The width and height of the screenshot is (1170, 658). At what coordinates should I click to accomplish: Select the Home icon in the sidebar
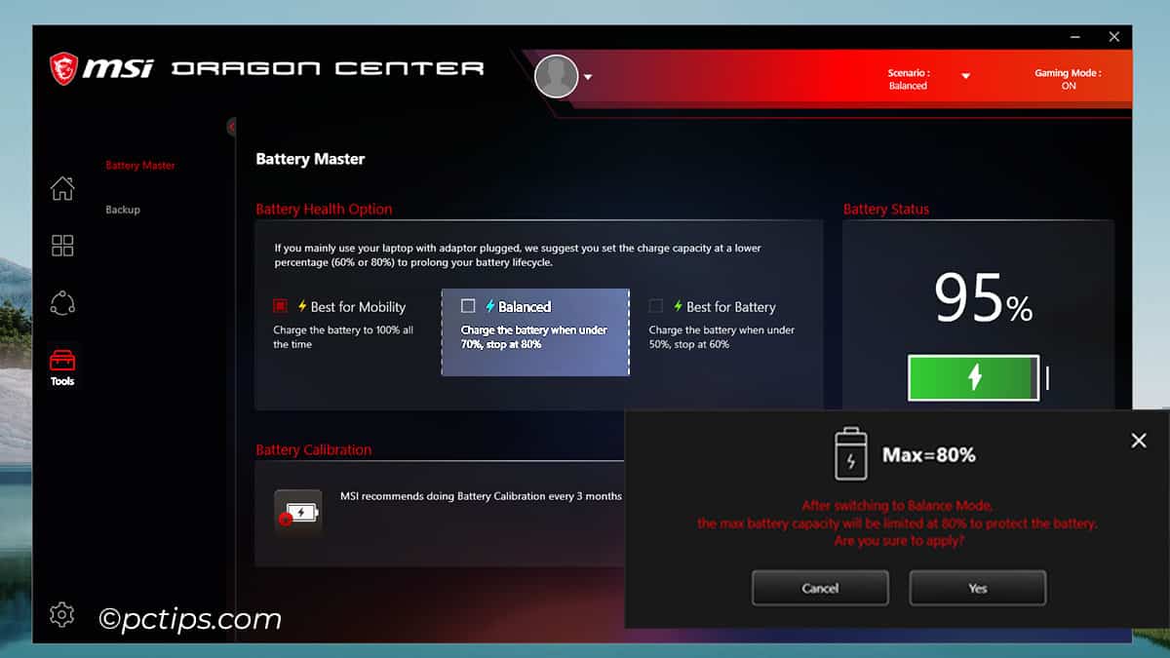[61, 189]
